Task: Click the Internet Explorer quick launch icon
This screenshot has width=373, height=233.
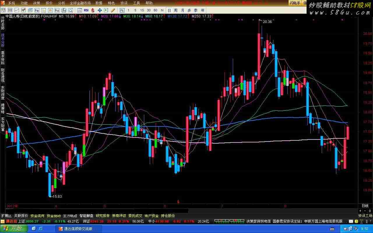Action: [41, 229]
